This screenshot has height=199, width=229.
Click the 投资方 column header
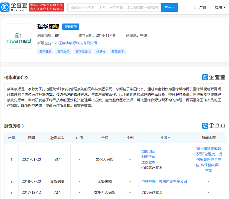click(x=165, y=138)
